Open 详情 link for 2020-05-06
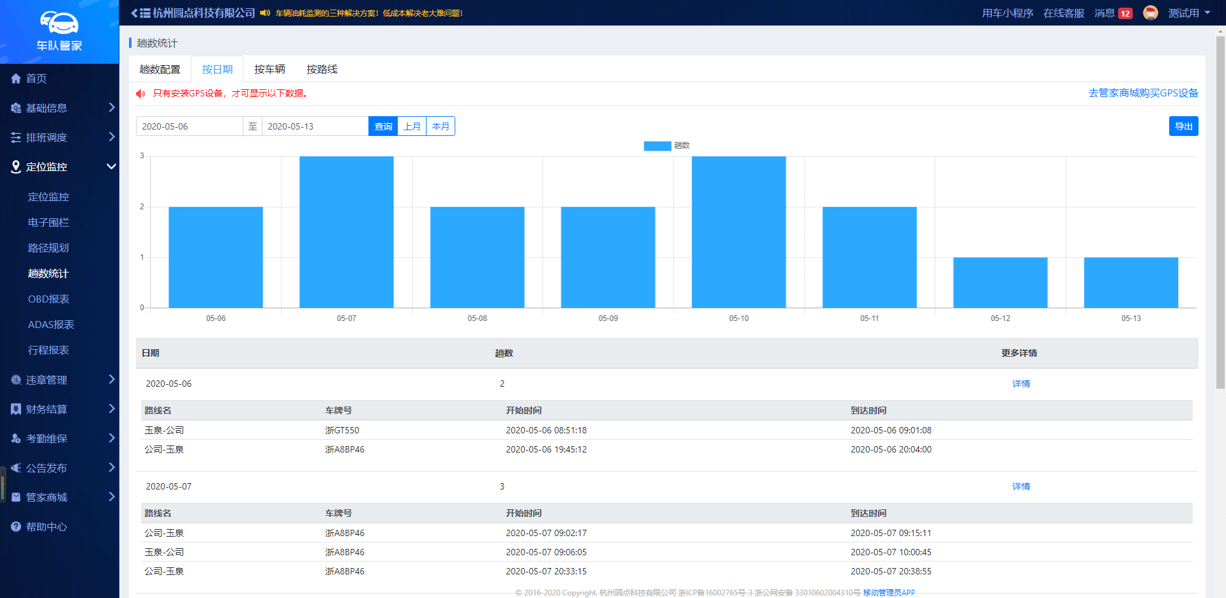Viewport: 1226px width, 598px height. [1020, 384]
